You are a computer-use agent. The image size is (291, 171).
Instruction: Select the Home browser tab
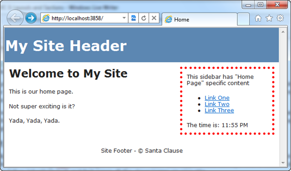pyautogui.click(x=200, y=19)
